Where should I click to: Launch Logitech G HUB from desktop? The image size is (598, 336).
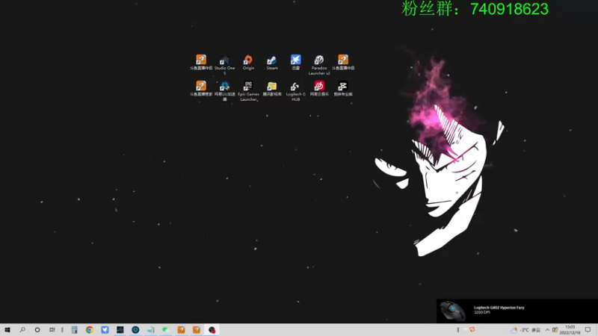[x=295, y=90]
